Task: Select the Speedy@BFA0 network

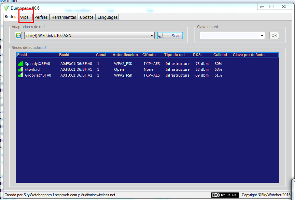Action: click(x=38, y=64)
